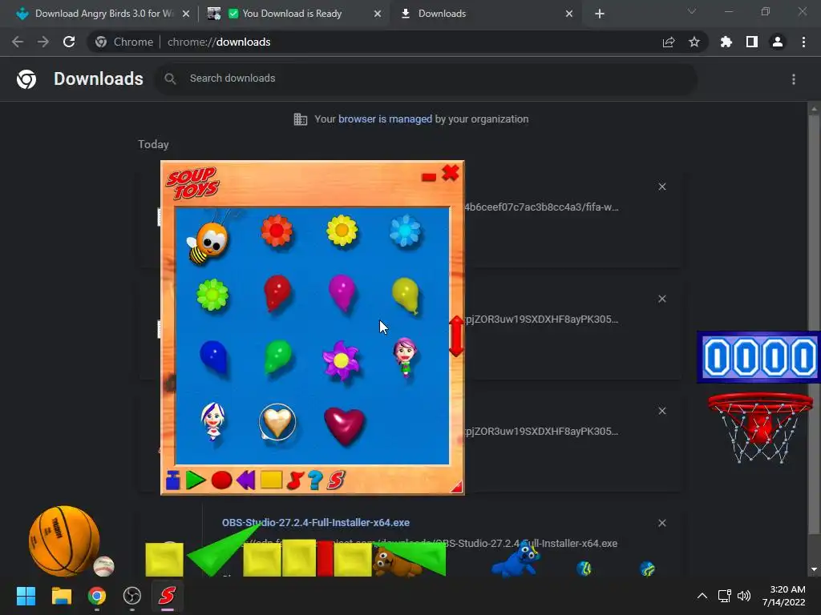
Task: Toggle Chrome side panel
Action: coord(752,42)
